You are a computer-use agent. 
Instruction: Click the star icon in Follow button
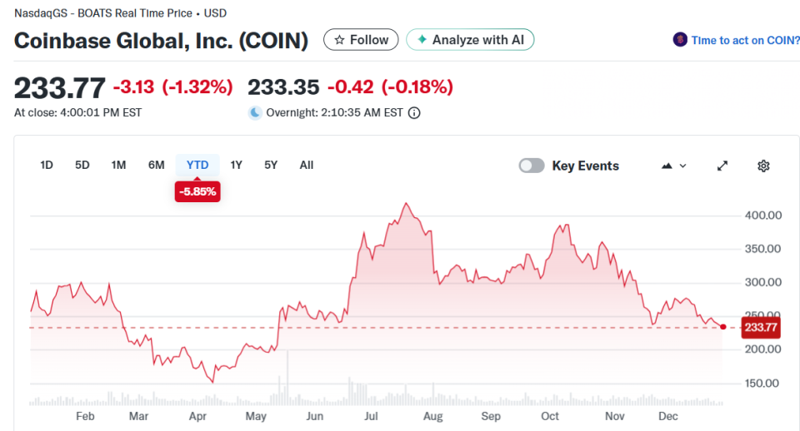(x=339, y=40)
